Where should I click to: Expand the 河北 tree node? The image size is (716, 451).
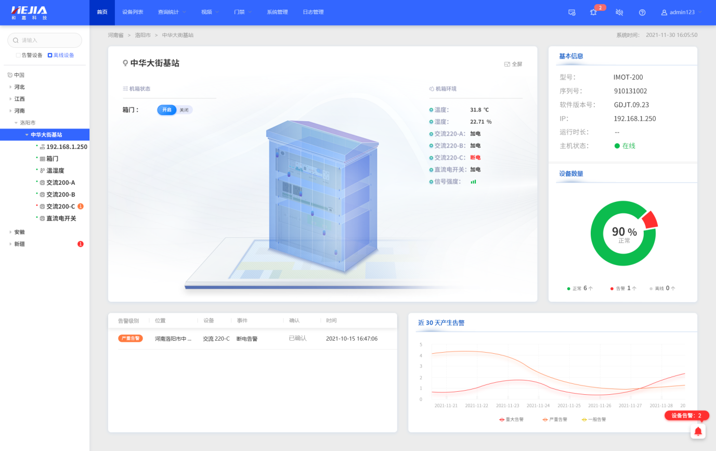(10, 87)
